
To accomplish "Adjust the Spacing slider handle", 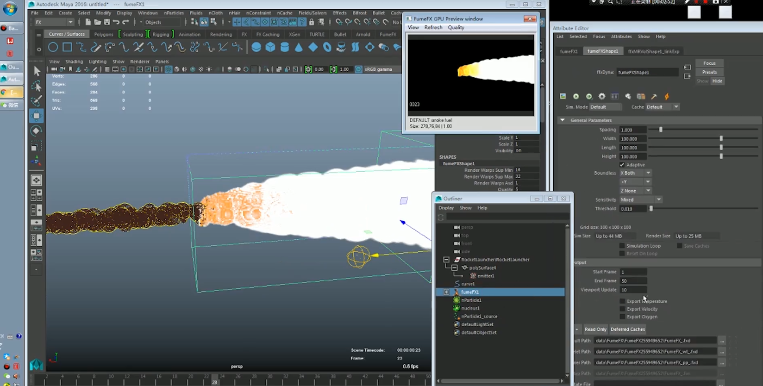I will pos(661,130).
